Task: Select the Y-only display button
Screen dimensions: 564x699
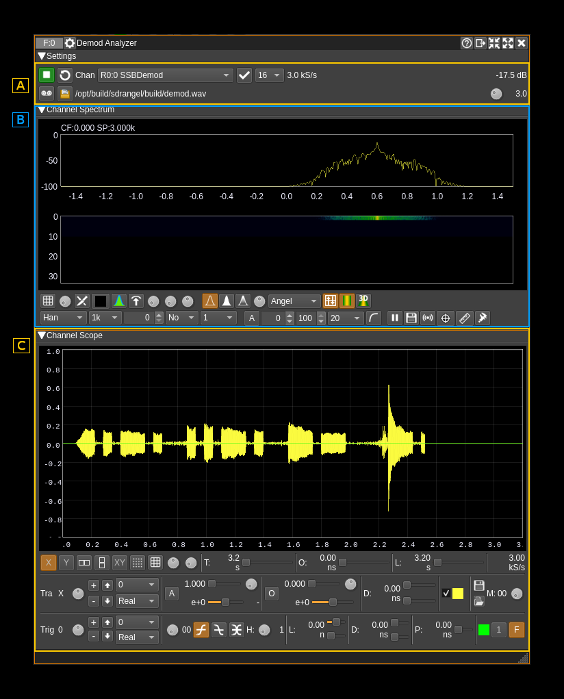Action: point(66,563)
